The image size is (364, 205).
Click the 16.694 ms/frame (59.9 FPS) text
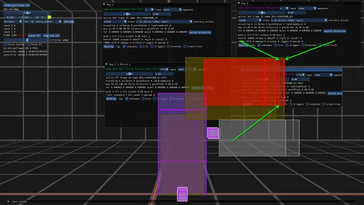pyautogui.click(x=21, y=48)
